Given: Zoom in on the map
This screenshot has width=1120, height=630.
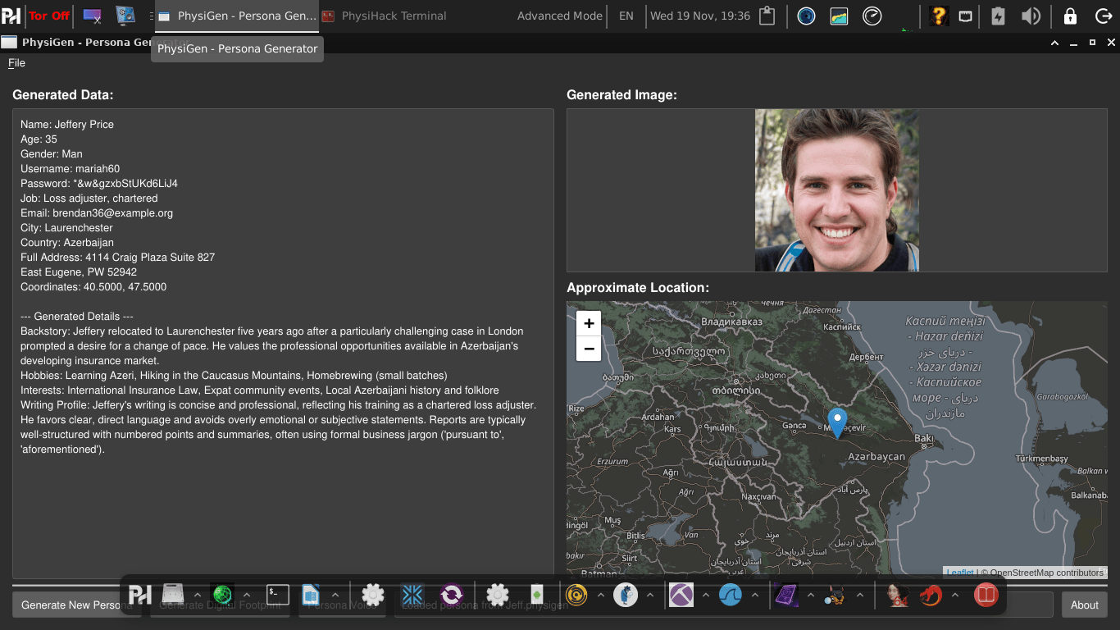Looking at the screenshot, I should tap(589, 323).
